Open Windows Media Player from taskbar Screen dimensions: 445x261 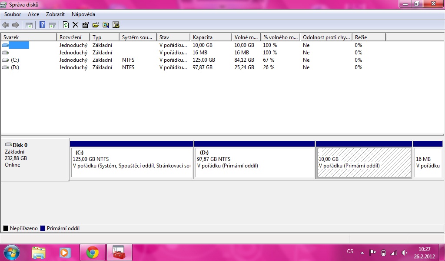(x=65, y=252)
